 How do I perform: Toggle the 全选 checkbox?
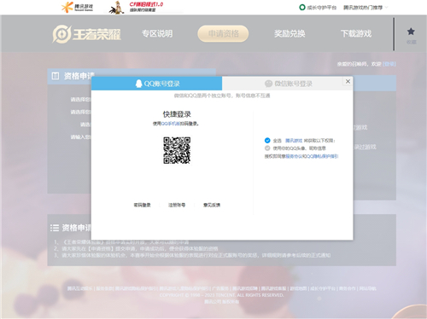click(x=267, y=140)
